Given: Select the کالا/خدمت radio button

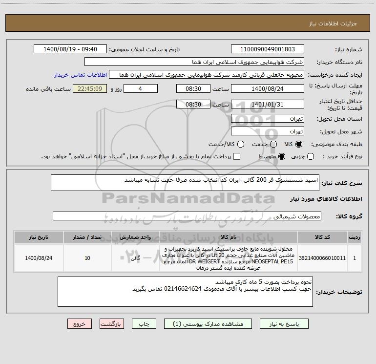Looking at the screenshot, I should coord(241,144).
